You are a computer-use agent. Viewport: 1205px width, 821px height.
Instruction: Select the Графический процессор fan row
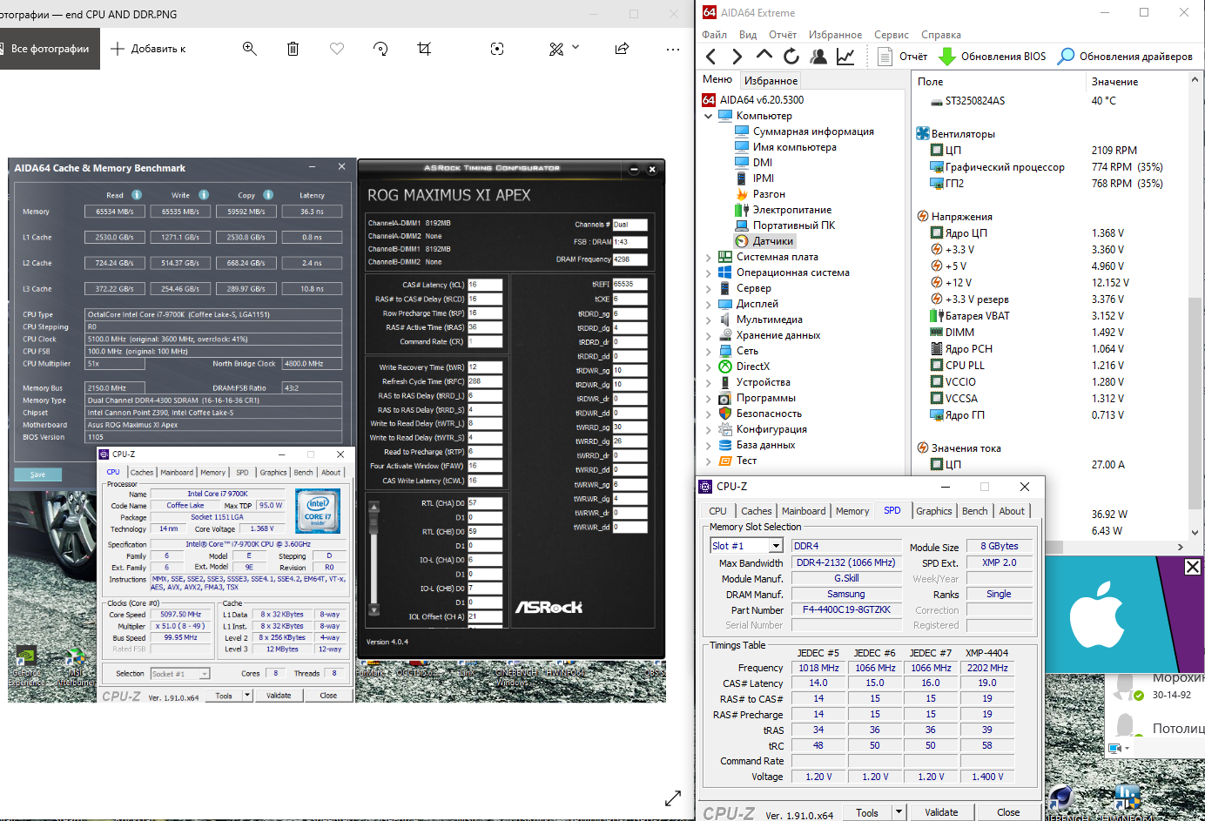pyautogui.click(x=1049, y=167)
